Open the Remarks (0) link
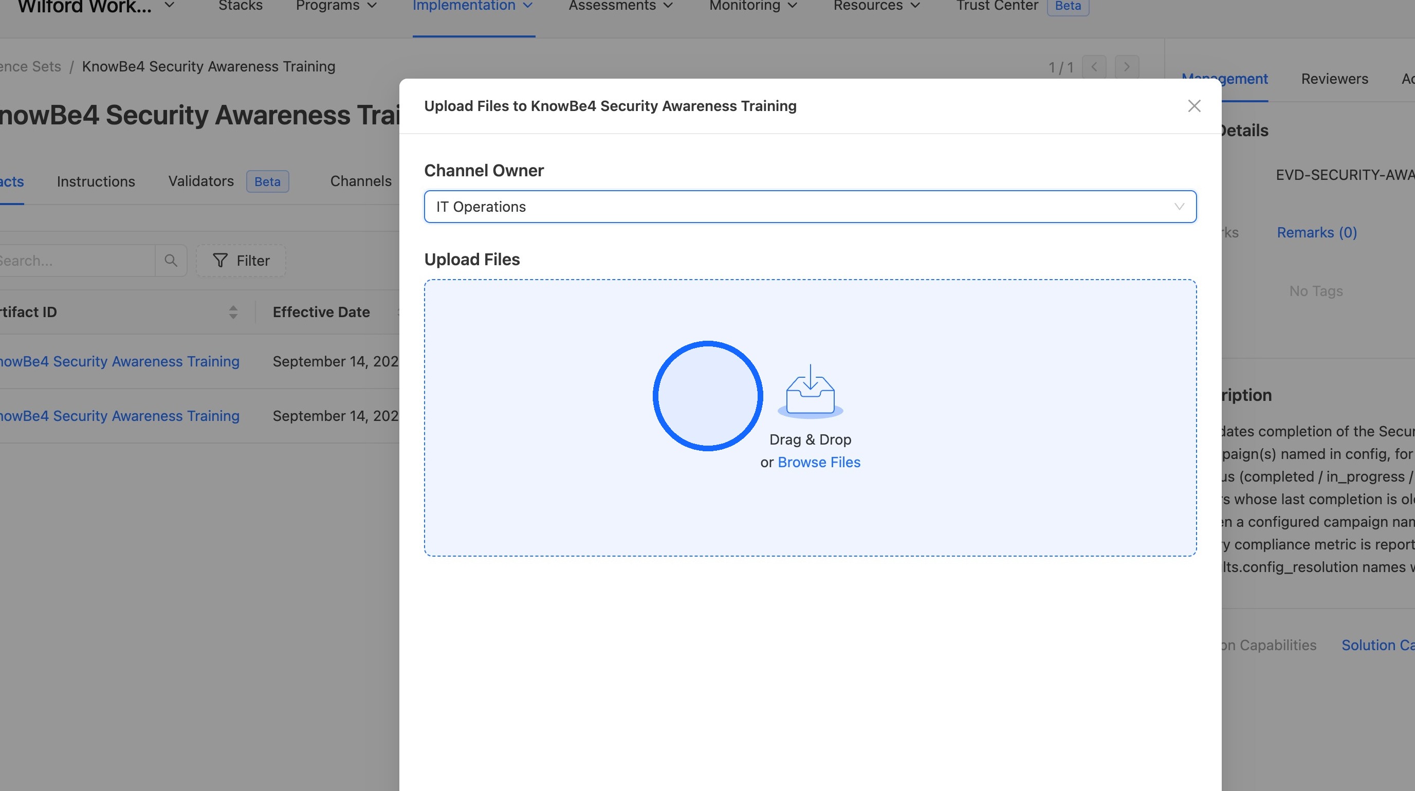Viewport: 1415px width, 791px height. click(x=1317, y=233)
